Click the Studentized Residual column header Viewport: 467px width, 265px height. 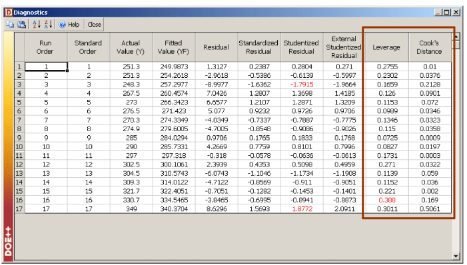[x=301, y=47]
